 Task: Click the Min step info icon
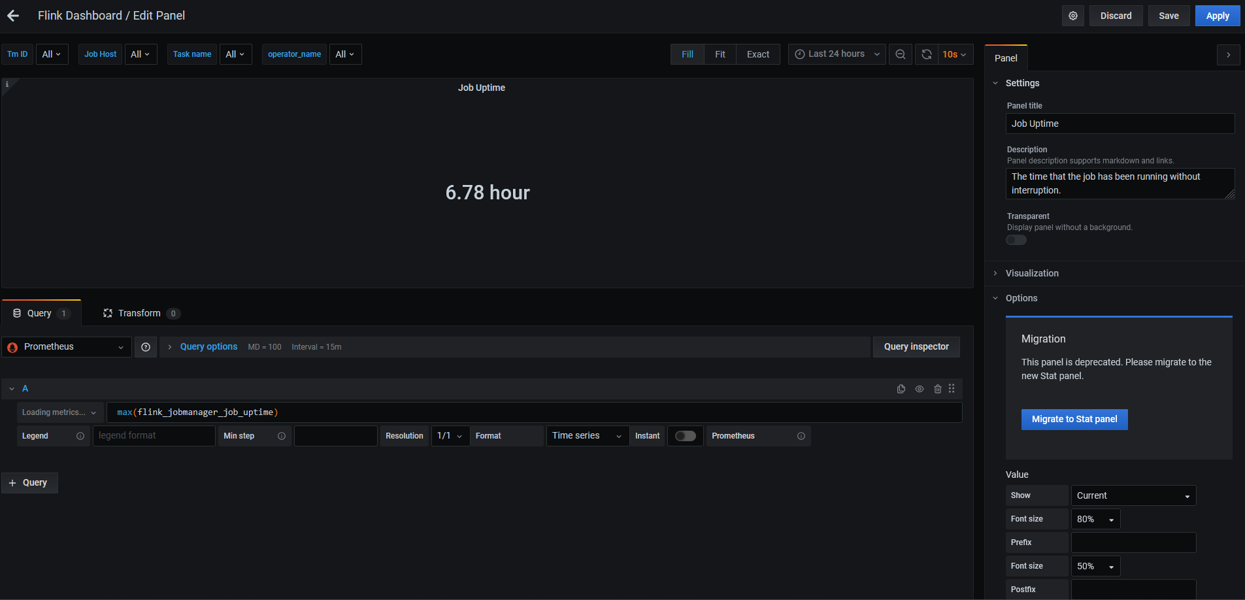pos(282,436)
